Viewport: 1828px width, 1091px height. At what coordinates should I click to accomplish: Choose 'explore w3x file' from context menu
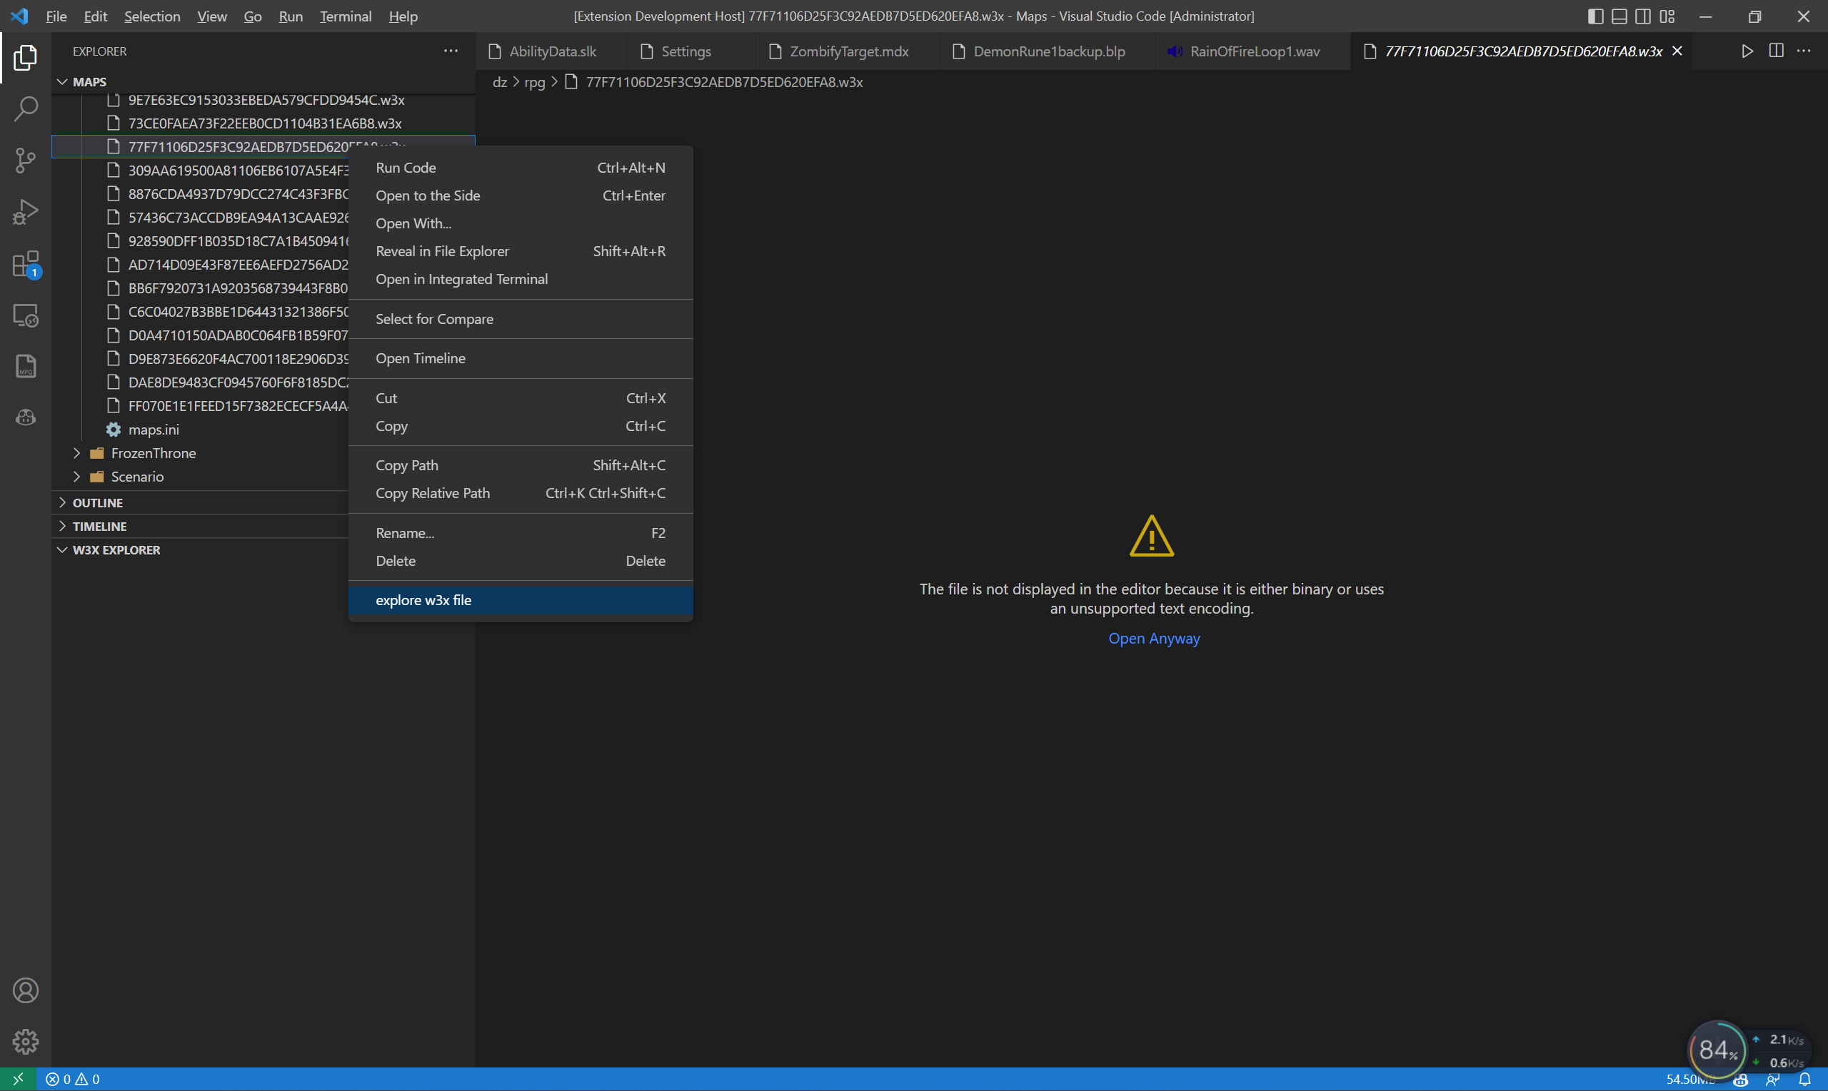(521, 600)
